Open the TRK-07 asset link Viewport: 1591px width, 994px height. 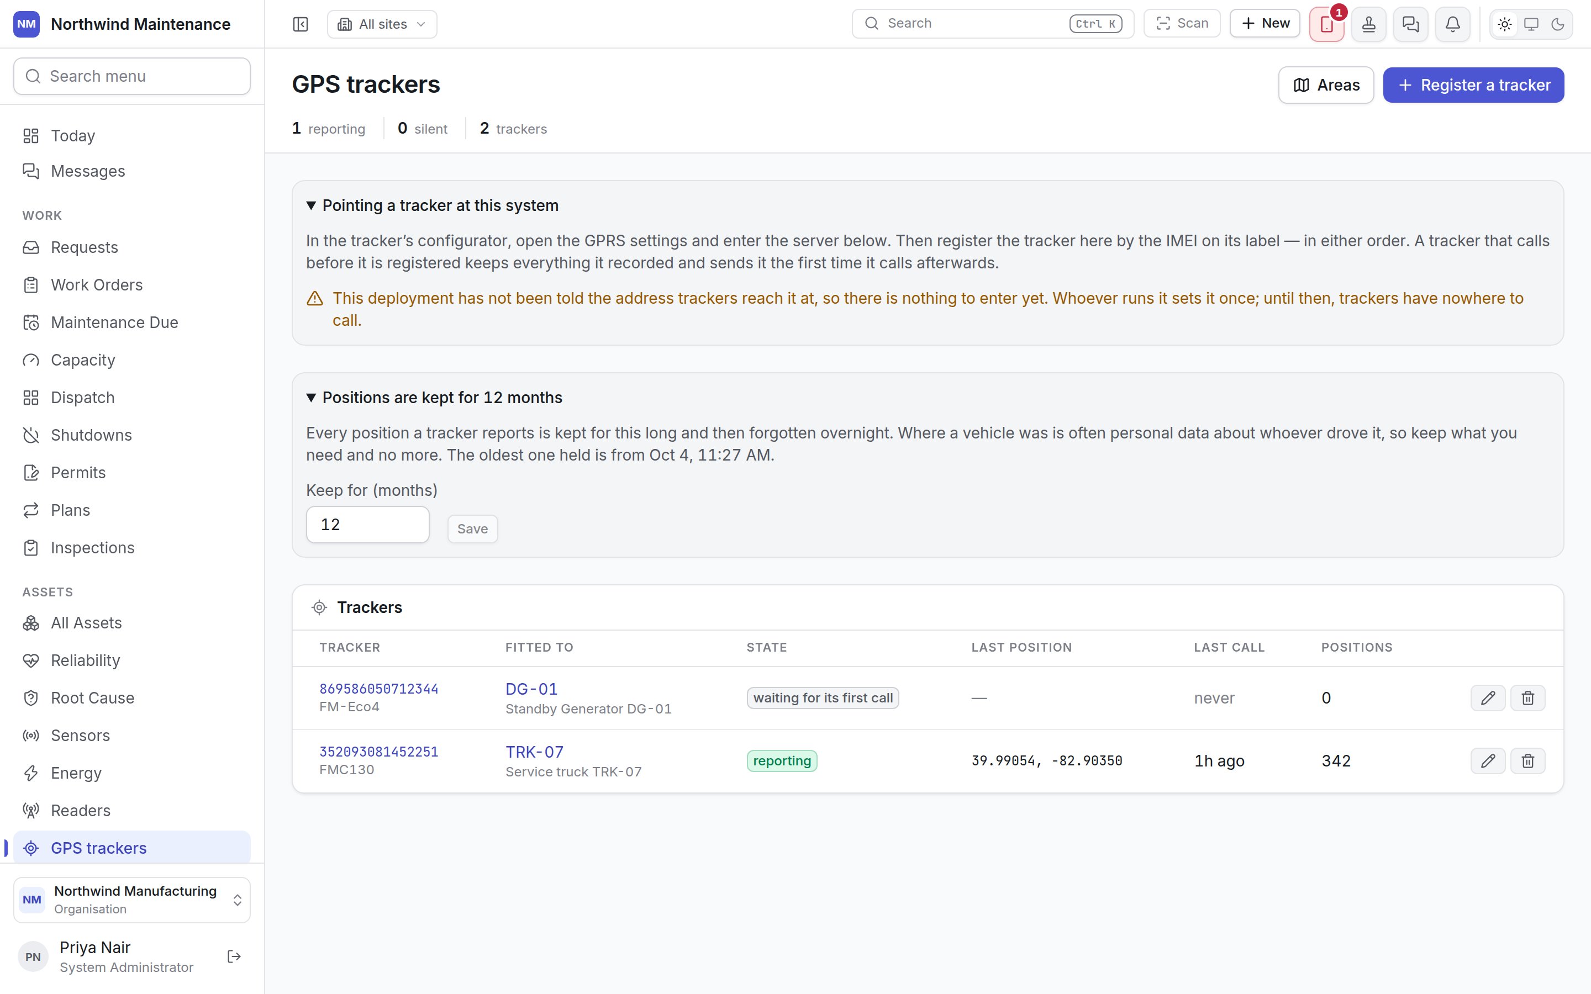[535, 752]
